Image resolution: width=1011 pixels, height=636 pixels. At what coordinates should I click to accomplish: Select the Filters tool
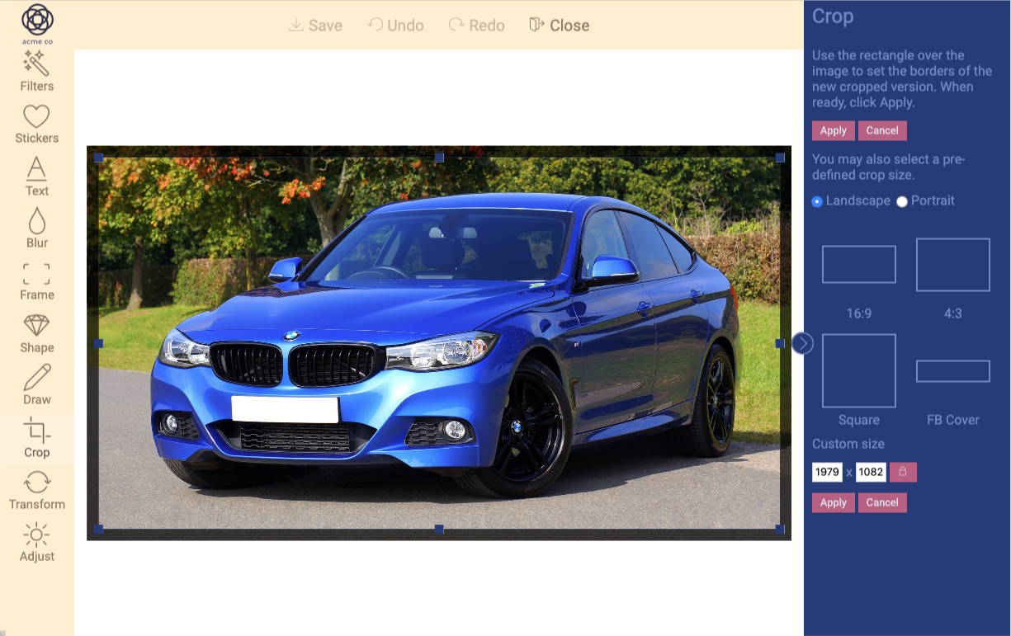point(36,70)
